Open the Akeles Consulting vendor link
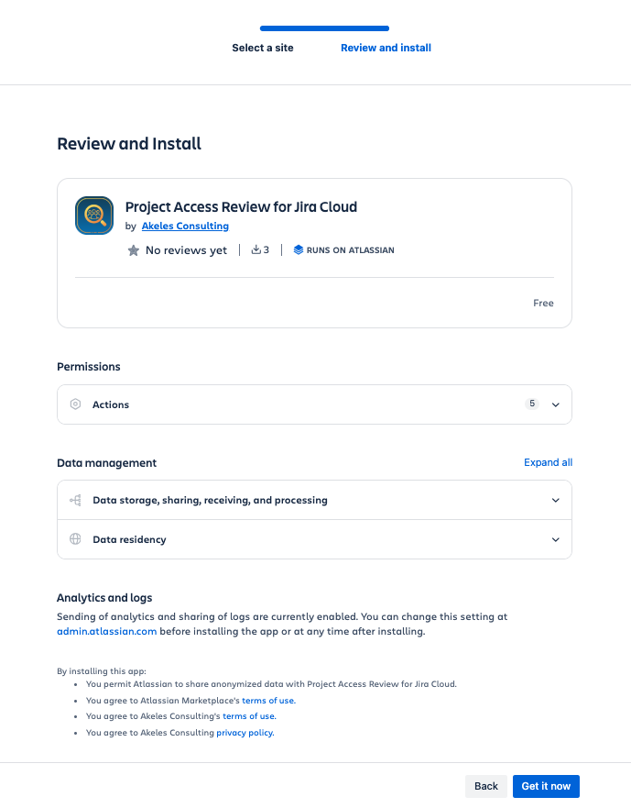 [185, 226]
